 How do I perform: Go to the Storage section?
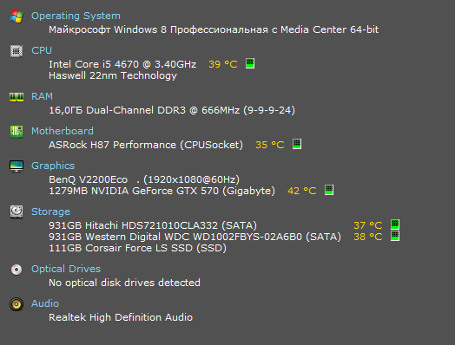[50, 212]
